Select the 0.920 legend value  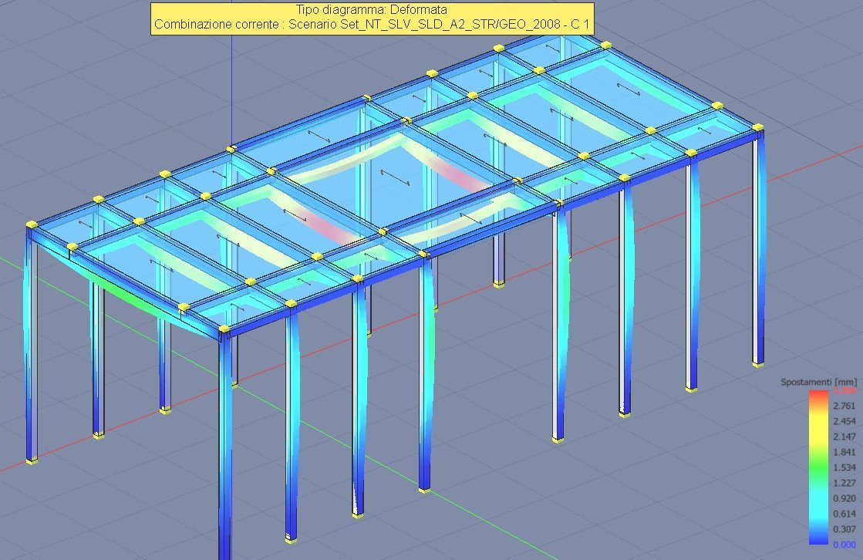click(844, 498)
